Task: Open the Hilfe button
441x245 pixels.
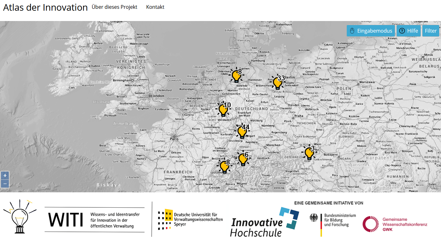Action: [409, 31]
